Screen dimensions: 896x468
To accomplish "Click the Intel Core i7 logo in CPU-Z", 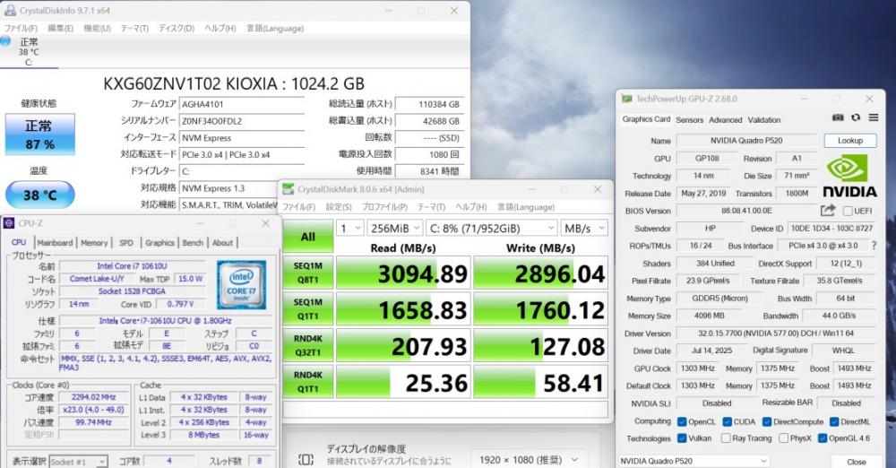I will pyautogui.click(x=241, y=285).
